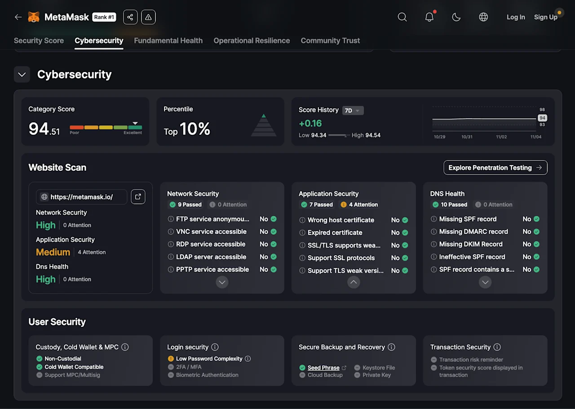The image size is (575, 409).
Task: Click Explore Penetration Testing button
Action: (x=495, y=168)
